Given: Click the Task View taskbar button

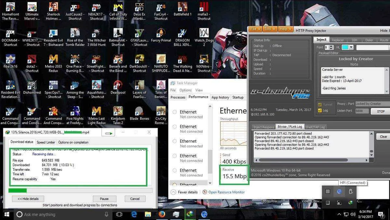Looking at the screenshot, I should [119, 214].
